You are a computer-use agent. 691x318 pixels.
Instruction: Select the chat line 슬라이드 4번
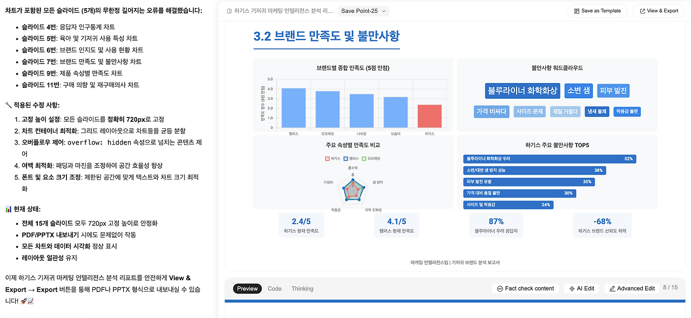point(68,27)
